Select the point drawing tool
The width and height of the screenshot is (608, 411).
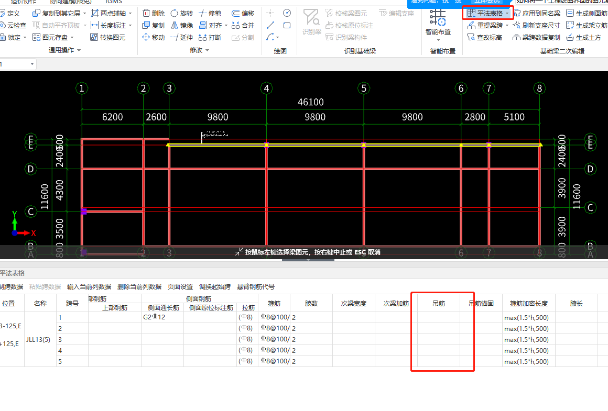click(270, 13)
